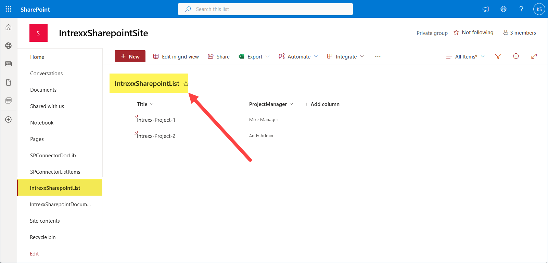
Task: Expand content with the diagonal arrow icon
Action: pyautogui.click(x=534, y=56)
